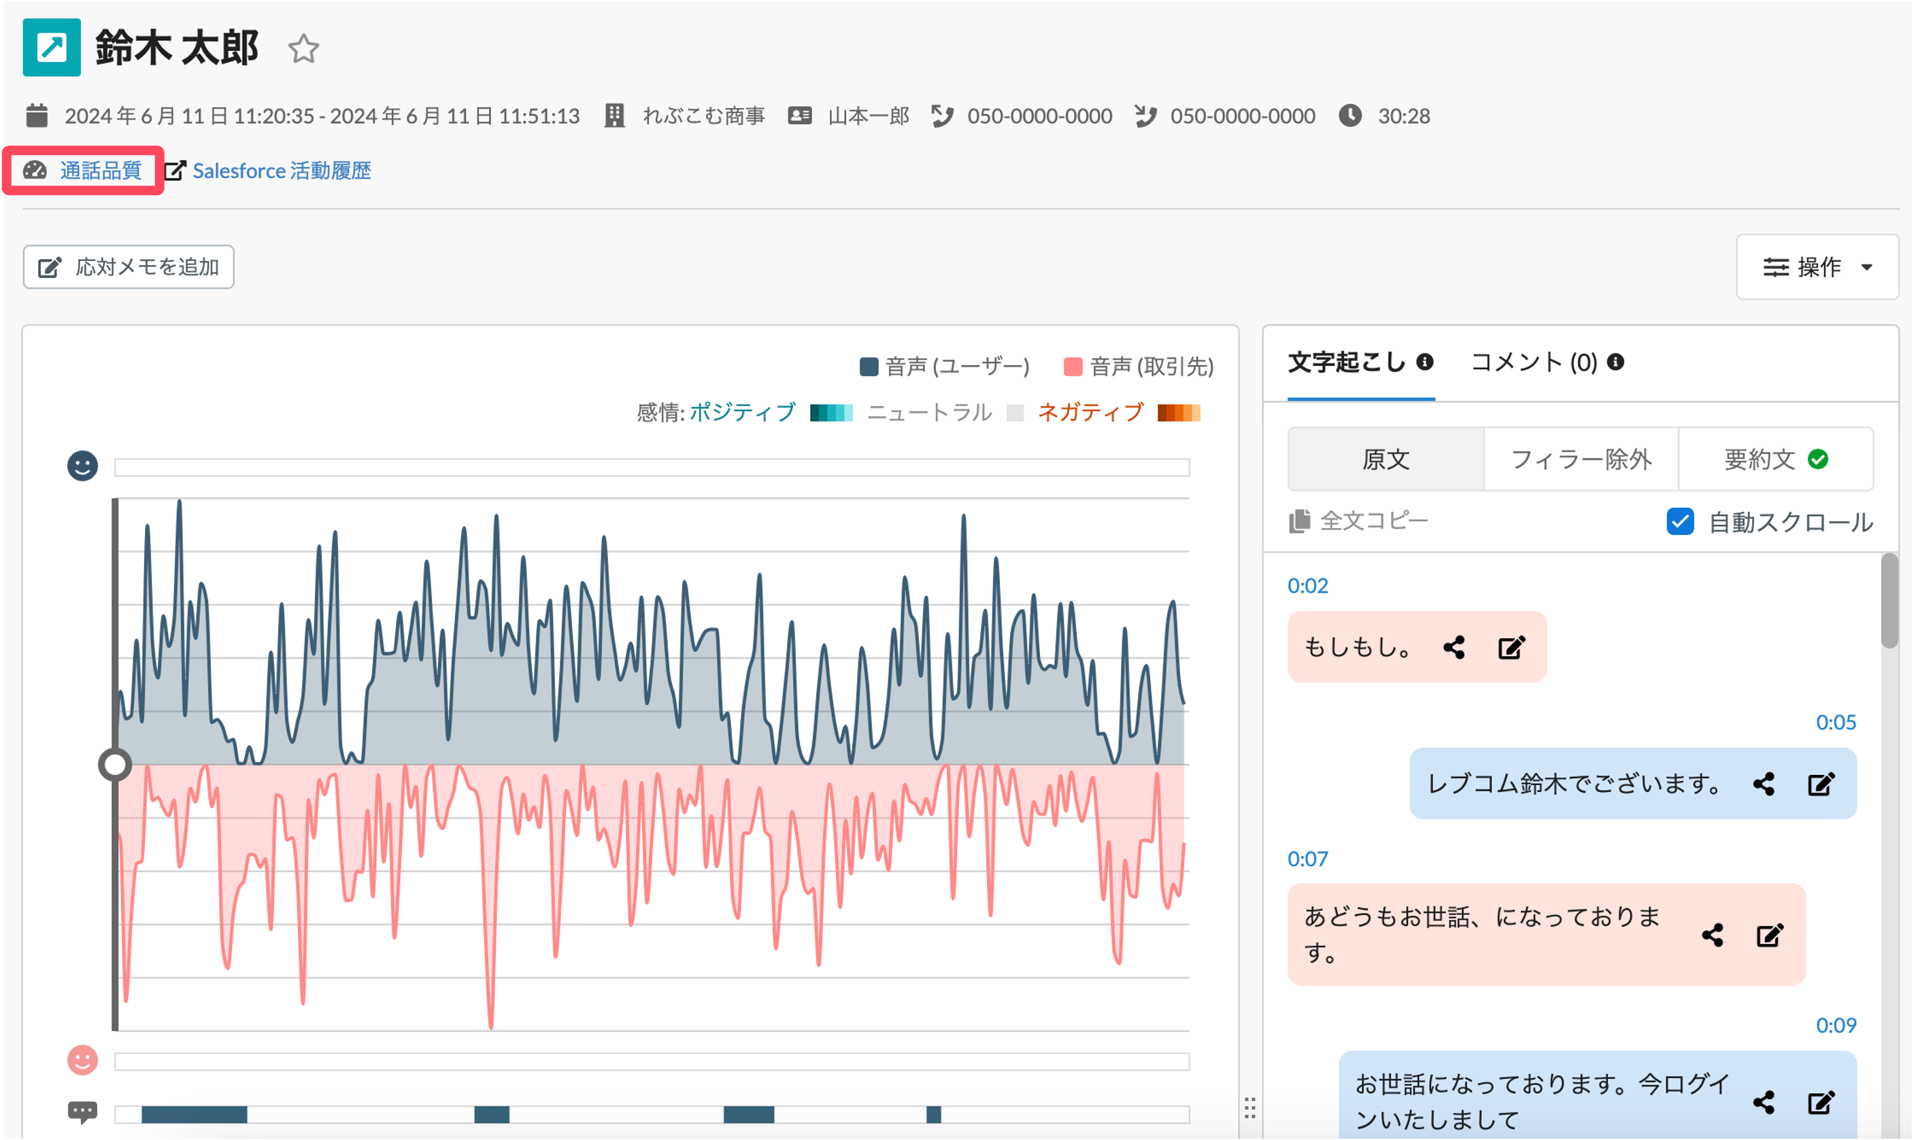Image resolution: width=1914 pixels, height=1140 pixels.
Task: Edit お世話になっております utterance
Action: click(1821, 1103)
